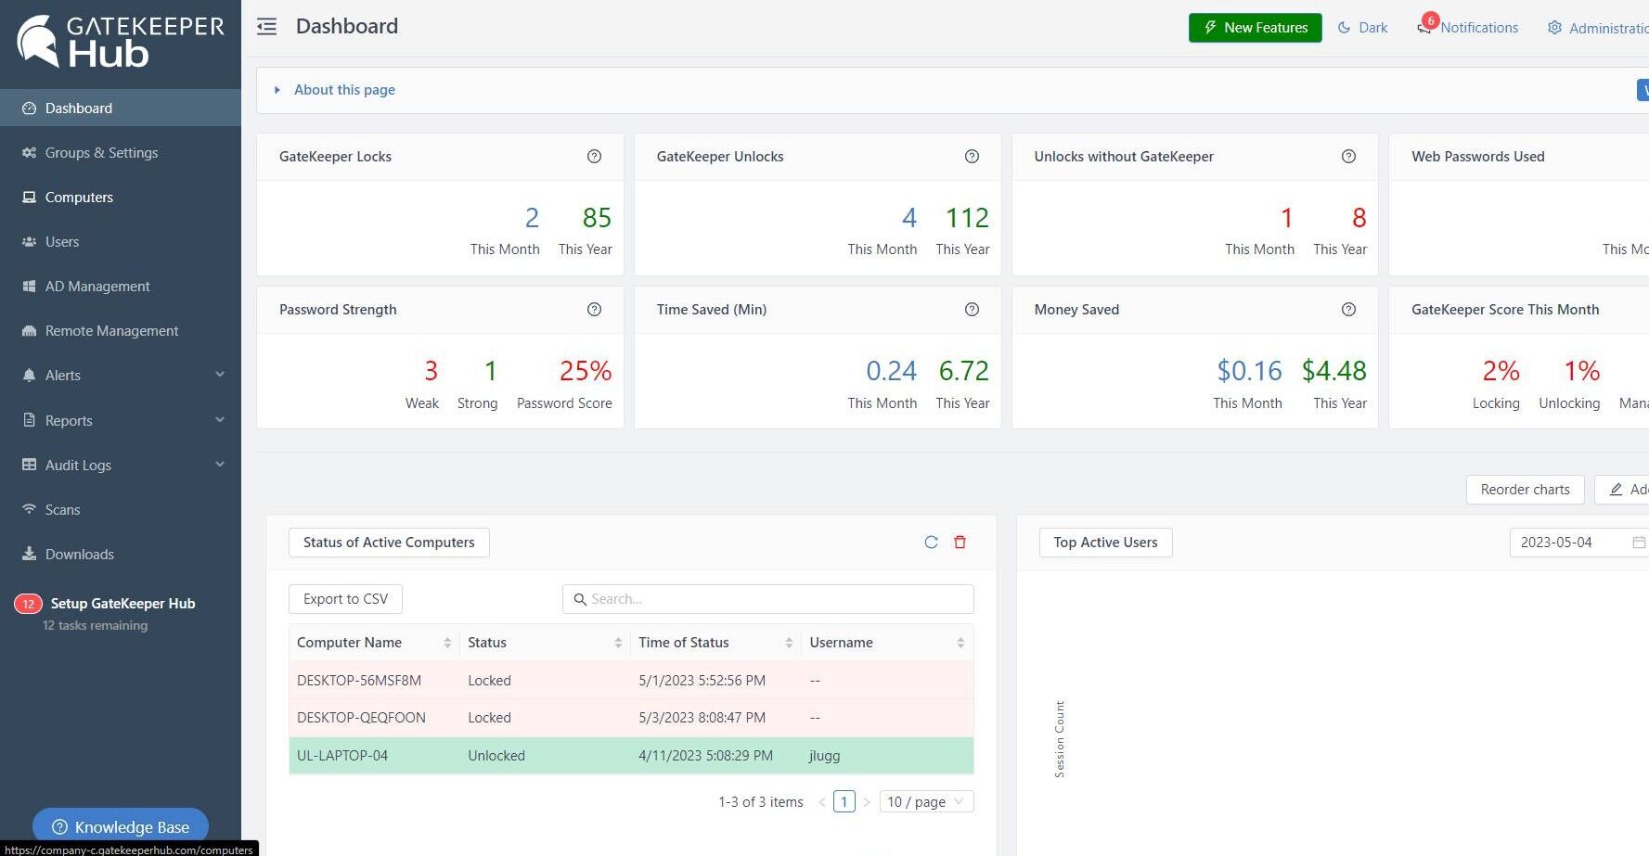Screen dimensions: 1649x856
Task: Click the 25% Password Score value
Action: [x=586, y=371]
